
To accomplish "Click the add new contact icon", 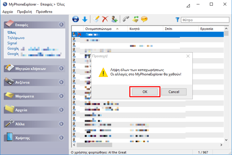I will click(114, 19).
